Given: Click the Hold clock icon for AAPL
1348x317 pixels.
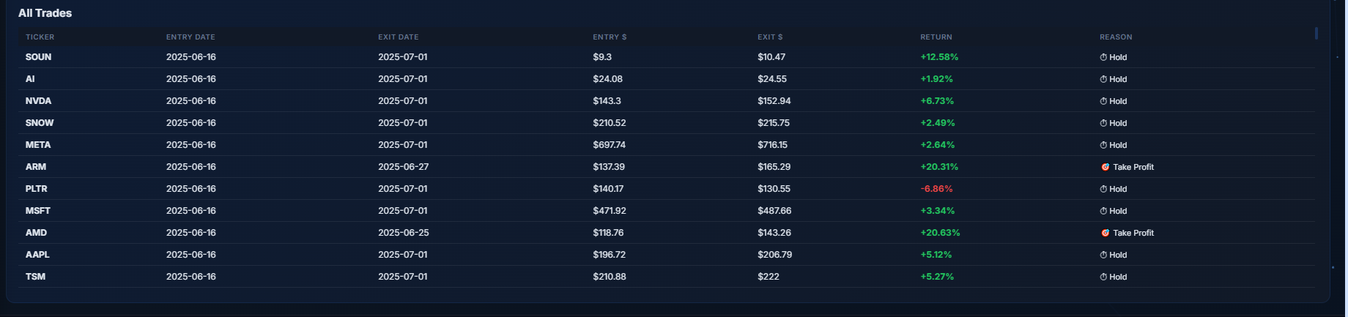Looking at the screenshot, I should coord(1103,255).
